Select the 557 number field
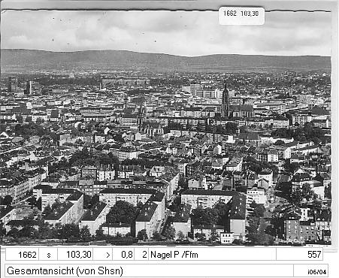The height and width of the screenshot is (278, 339). (x=299, y=255)
